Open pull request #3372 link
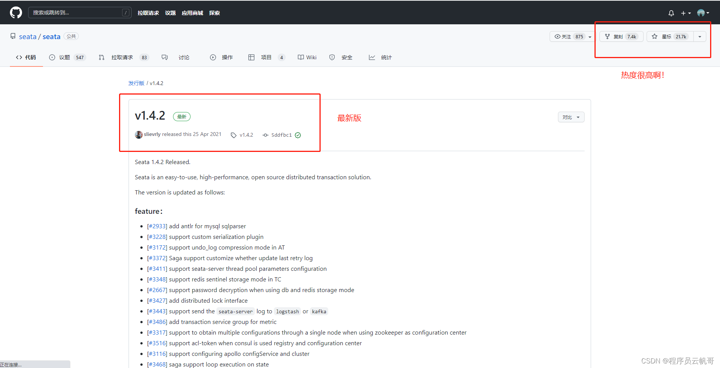Image resolution: width=720 pixels, height=368 pixels. tap(157, 258)
